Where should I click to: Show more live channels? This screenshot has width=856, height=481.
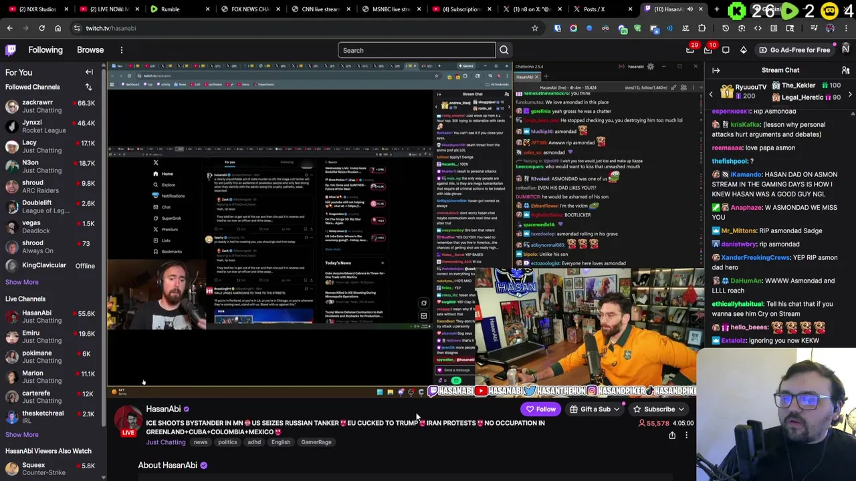click(22, 434)
